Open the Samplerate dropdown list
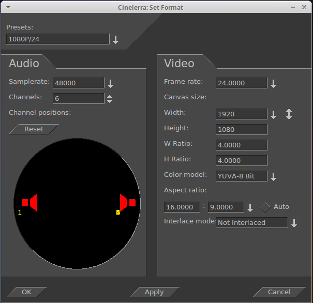Screen dimensions: 313x303 (110, 83)
